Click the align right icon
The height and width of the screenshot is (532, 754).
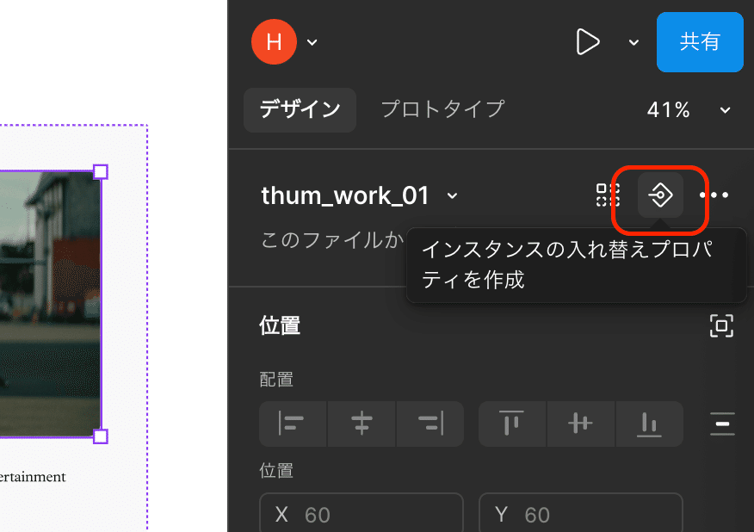430,424
